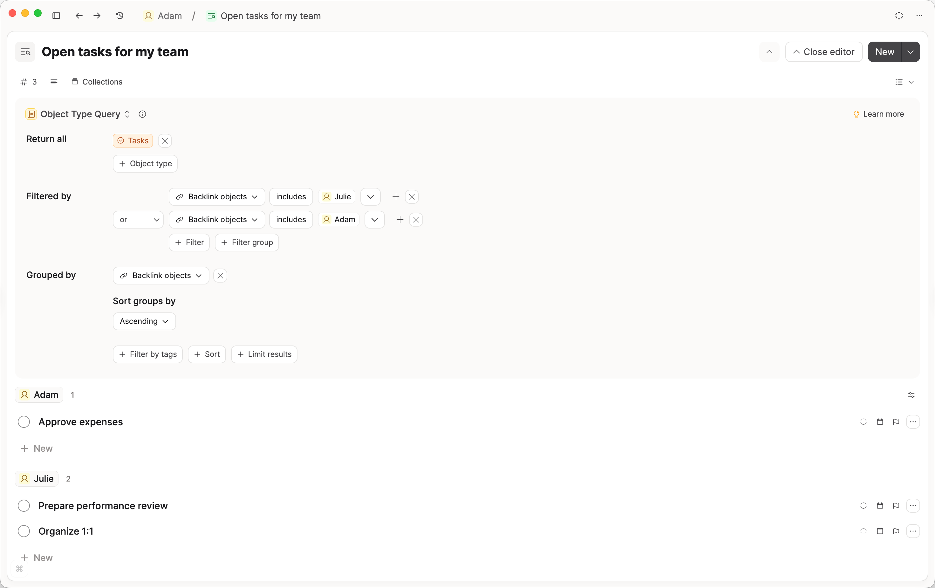Open view options icon next to Adam group
This screenshot has height=588, width=935.
point(911,395)
